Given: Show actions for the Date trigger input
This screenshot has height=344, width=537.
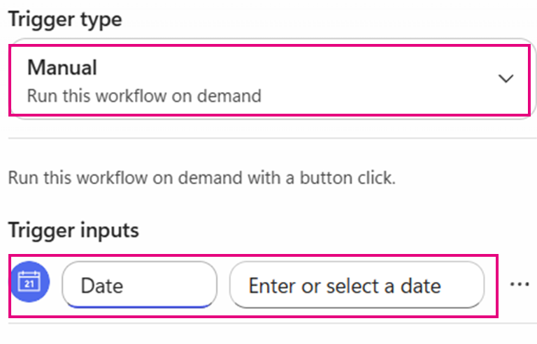Looking at the screenshot, I should (x=520, y=284).
